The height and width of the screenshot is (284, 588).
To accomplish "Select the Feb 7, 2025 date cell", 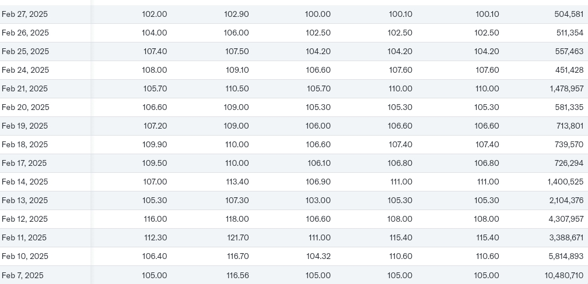I will point(22,275).
